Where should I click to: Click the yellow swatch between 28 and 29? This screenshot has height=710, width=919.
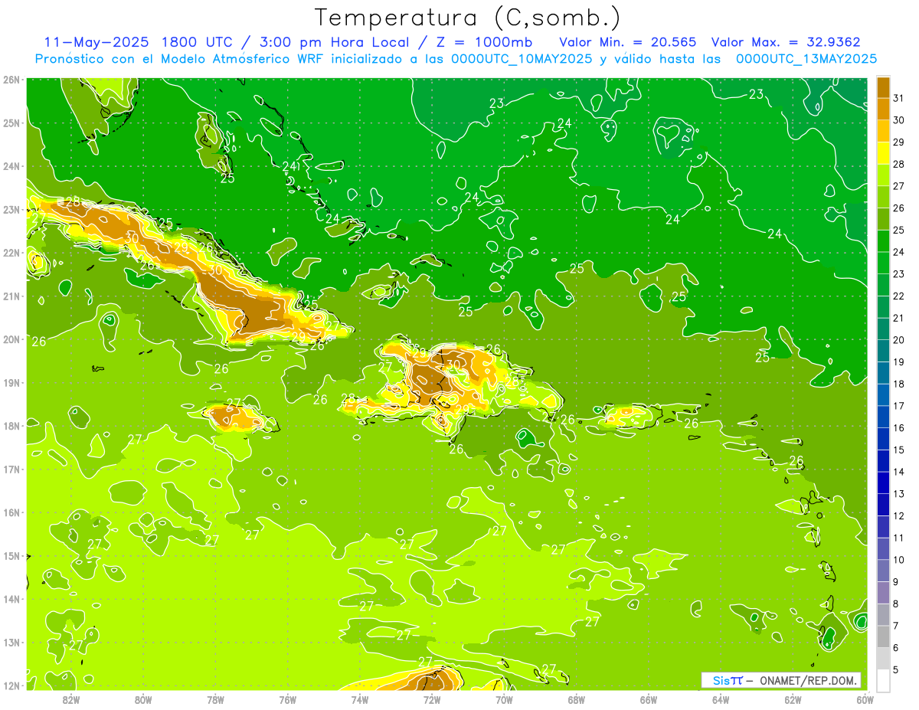tap(883, 153)
